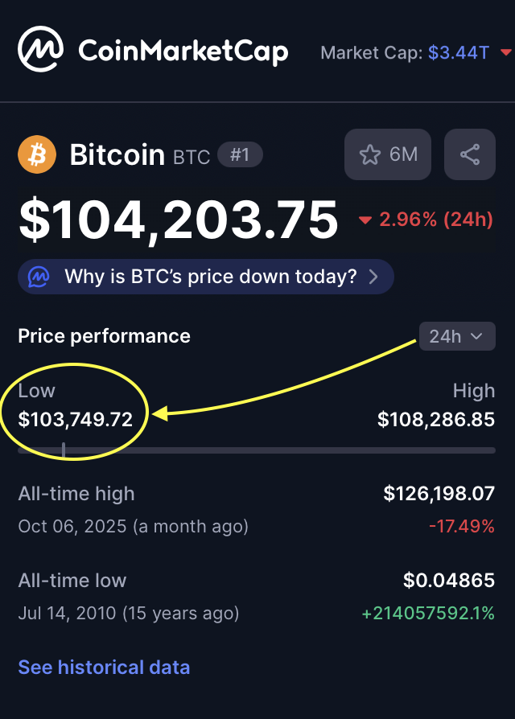Open the 24h timeframe dropdown
Viewport: 515px width, 719px height.
pyautogui.click(x=456, y=336)
